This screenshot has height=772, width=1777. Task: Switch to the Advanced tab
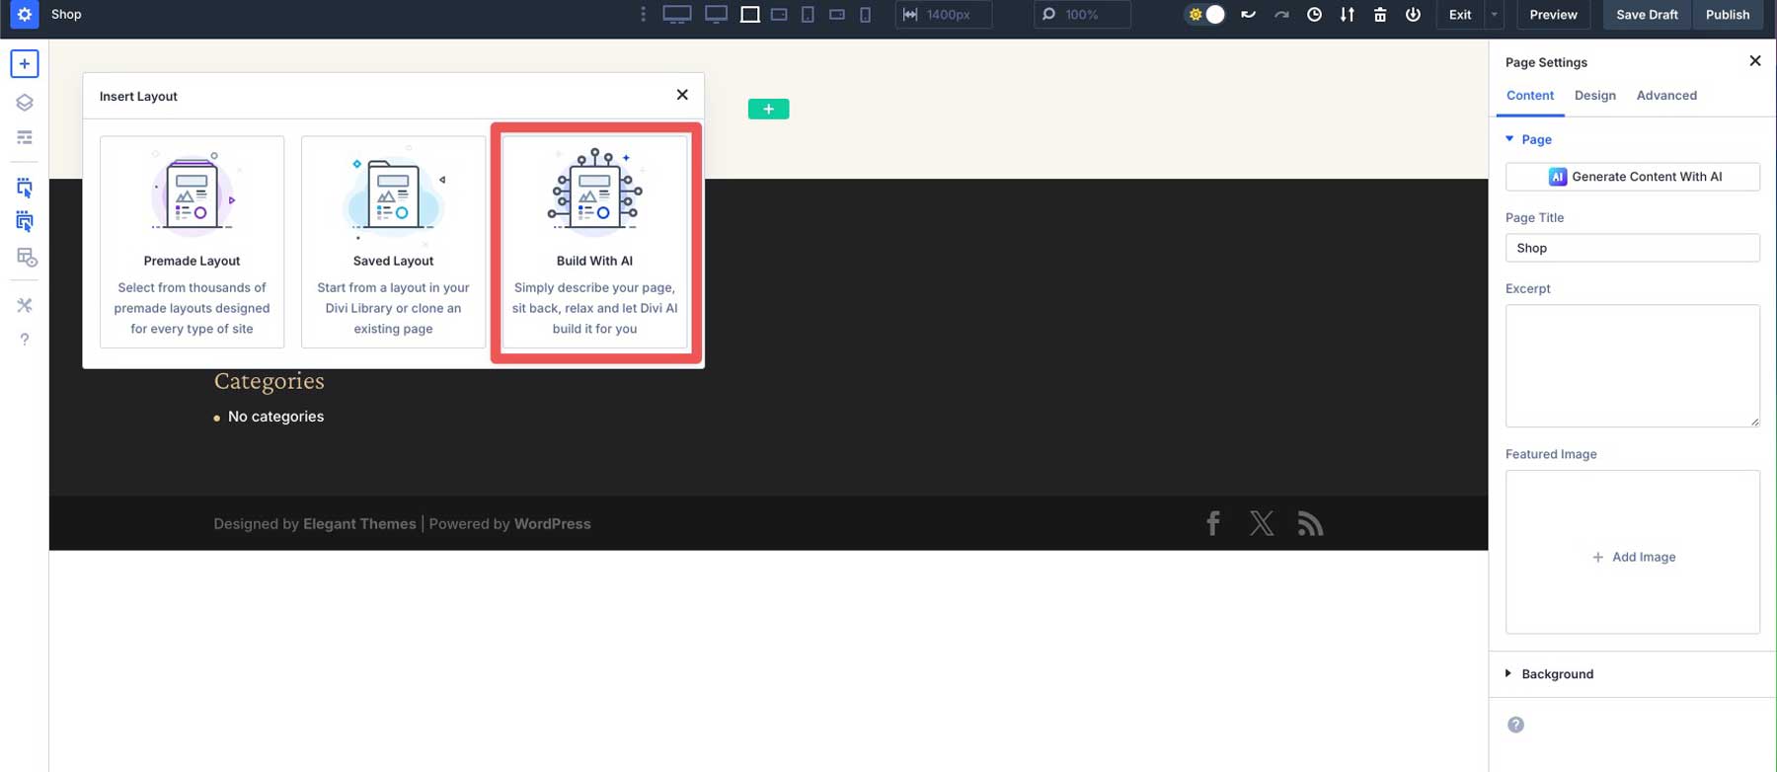click(1666, 96)
